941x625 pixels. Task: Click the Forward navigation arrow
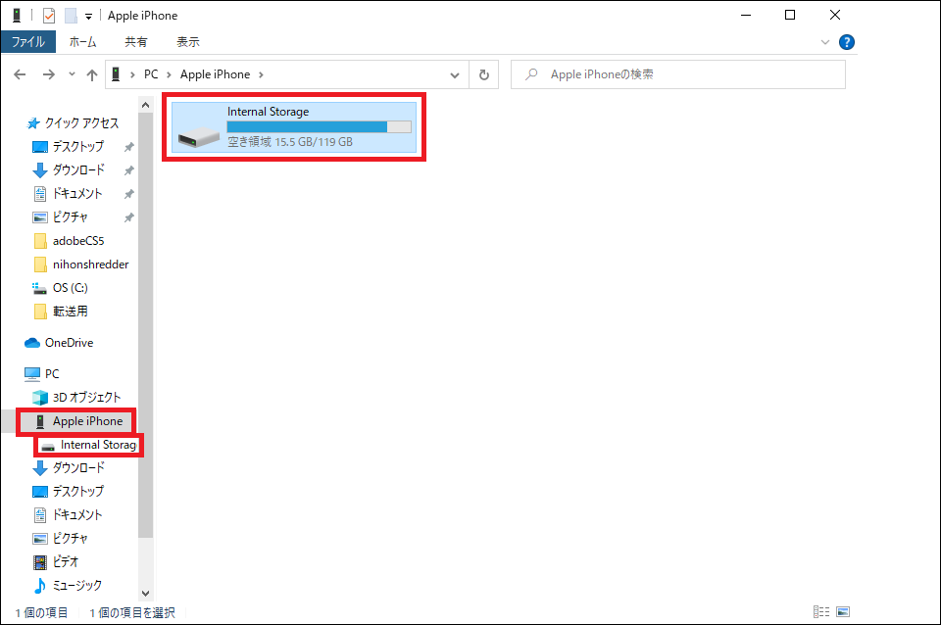(x=49, y=74)
